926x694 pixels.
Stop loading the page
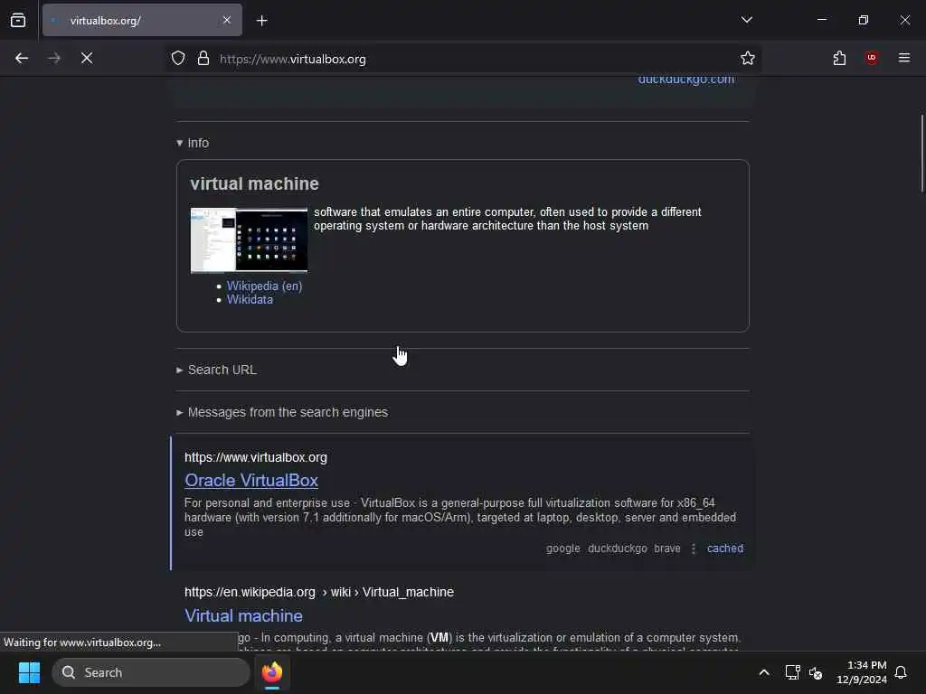click(87, 58)
